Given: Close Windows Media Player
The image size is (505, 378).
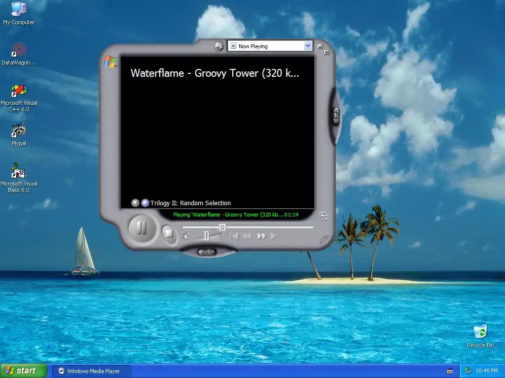Looking at the screenshot, I should pos(326,52).
